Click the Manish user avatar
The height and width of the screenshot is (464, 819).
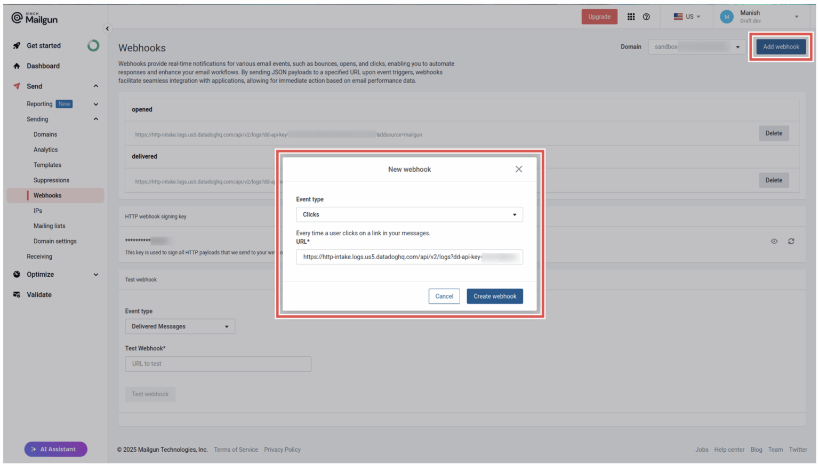tap(726, 17)
